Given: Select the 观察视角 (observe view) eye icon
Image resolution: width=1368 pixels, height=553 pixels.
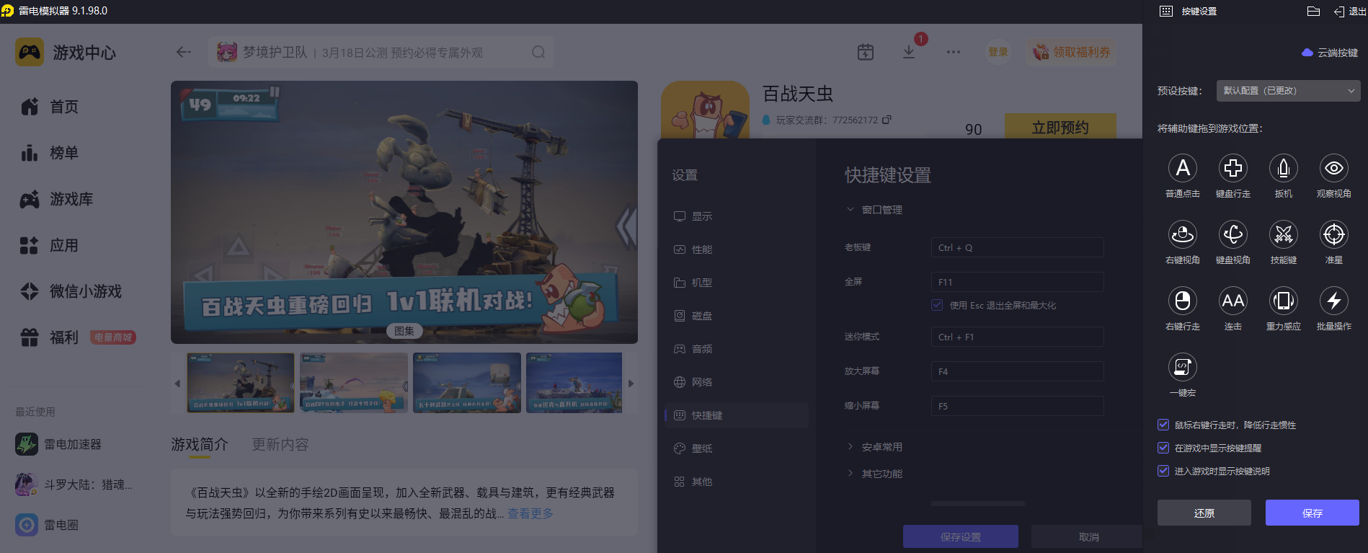Looking at the screenshot, I should tap(1334, 168).
